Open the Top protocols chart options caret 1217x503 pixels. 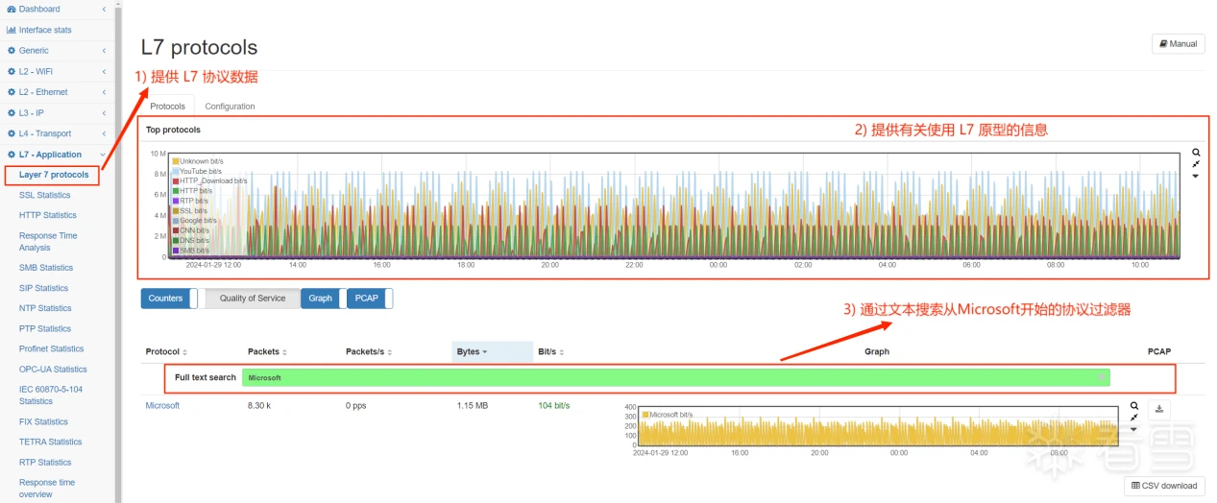tap(1196, 177)
